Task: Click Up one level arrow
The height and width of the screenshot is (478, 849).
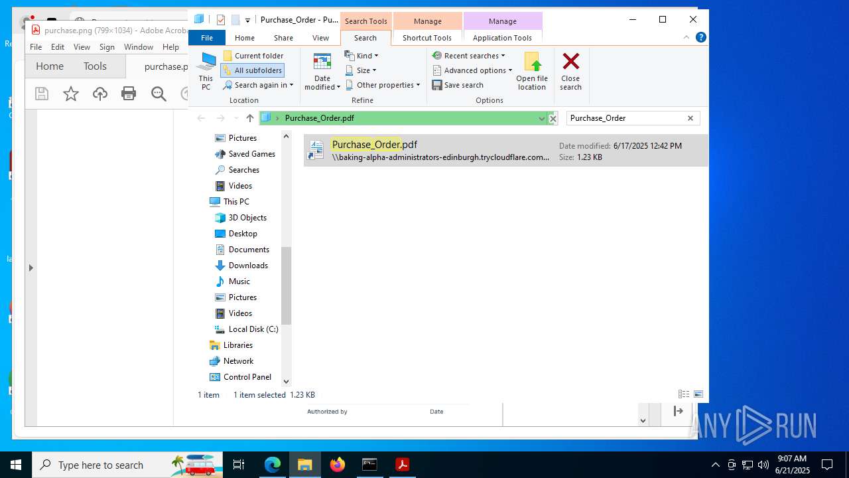Action: [x=249, y=118]
